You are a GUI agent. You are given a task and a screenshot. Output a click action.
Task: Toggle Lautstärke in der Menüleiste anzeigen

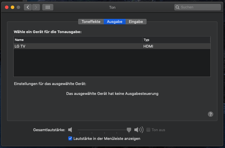click(x=70, y=138)
